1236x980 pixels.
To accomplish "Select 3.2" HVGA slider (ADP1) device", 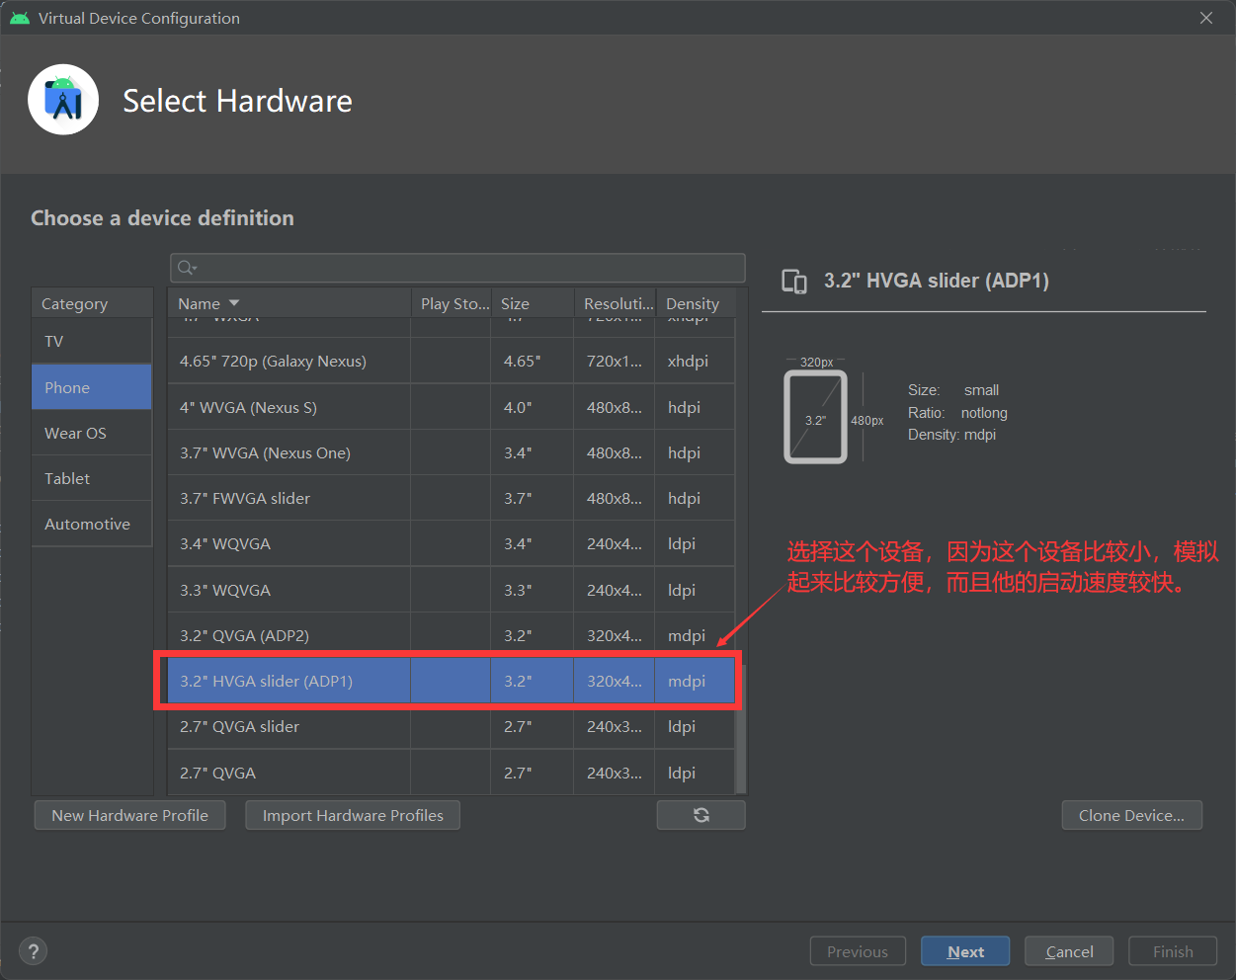I will pos(452,681).
